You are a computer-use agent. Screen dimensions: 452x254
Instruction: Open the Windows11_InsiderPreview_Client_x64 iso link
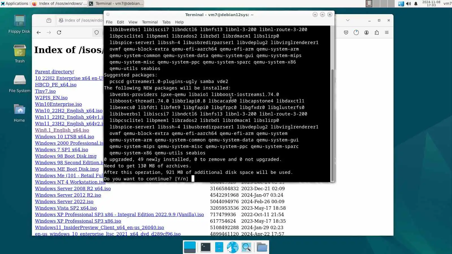99,227
